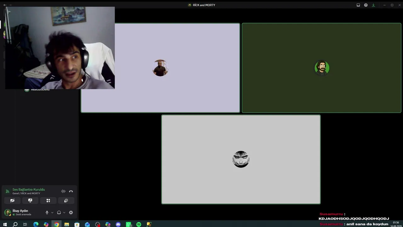Screen dimensions: 403x227
Task: Open Outlook mail from the taskbar
Action: (87, 224)
